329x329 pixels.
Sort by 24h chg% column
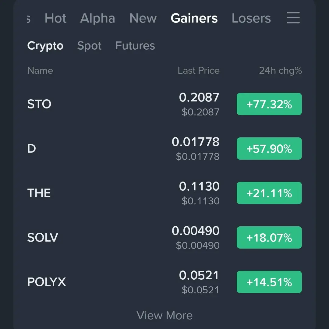(x=280, y=71)
